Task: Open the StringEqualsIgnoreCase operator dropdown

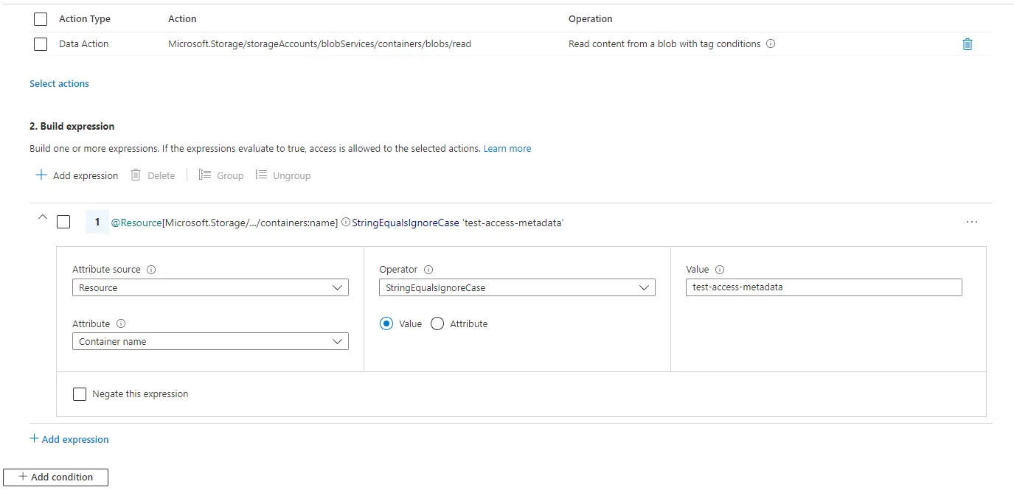Action: point(517,287)
